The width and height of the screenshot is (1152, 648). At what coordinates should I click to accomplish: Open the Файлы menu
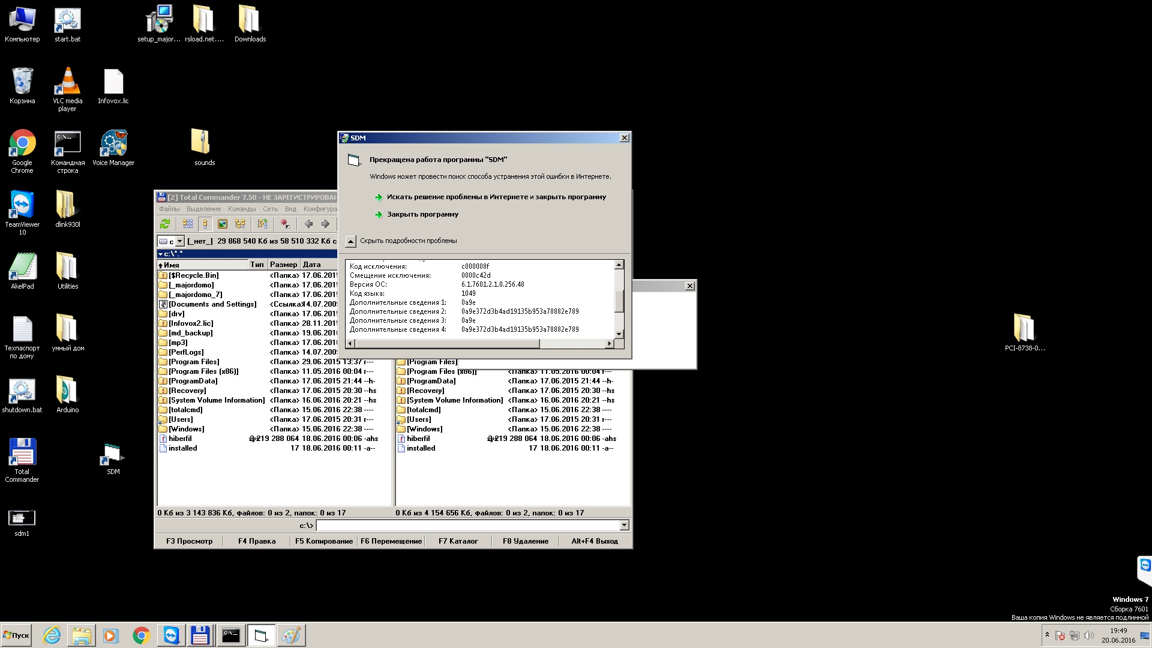pyautogui.click(x=169, y=209)
